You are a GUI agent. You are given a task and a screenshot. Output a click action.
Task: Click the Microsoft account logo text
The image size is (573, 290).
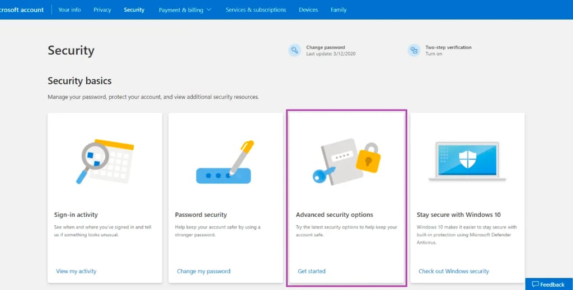[22, 10]
